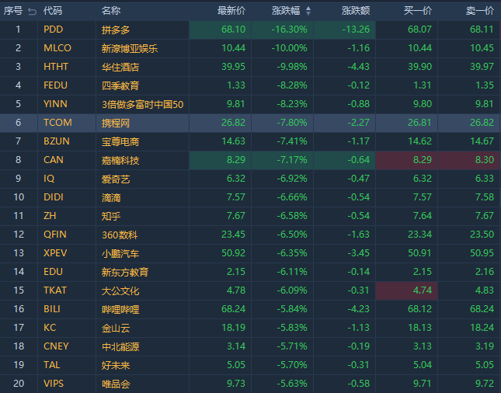Select the 小鹏汽车 row name
This screenshot has height=393, width=501.
coord(120,253)
